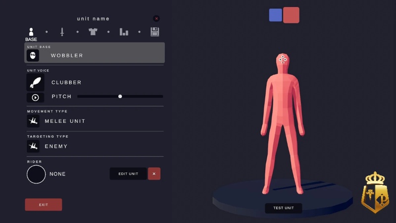Play the voice preview
The height and width of the screenshot is (223, 396).
(35, 97)
